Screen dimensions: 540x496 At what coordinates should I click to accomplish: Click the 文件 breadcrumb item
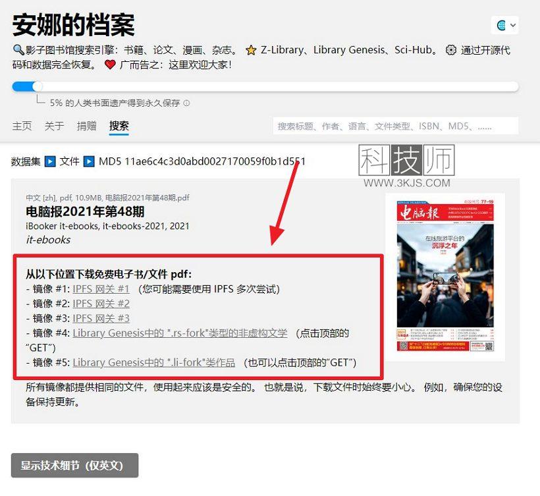click(70, 161)
